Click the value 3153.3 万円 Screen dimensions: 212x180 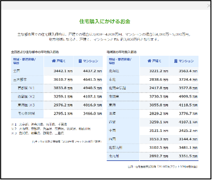tap(159, 139)
